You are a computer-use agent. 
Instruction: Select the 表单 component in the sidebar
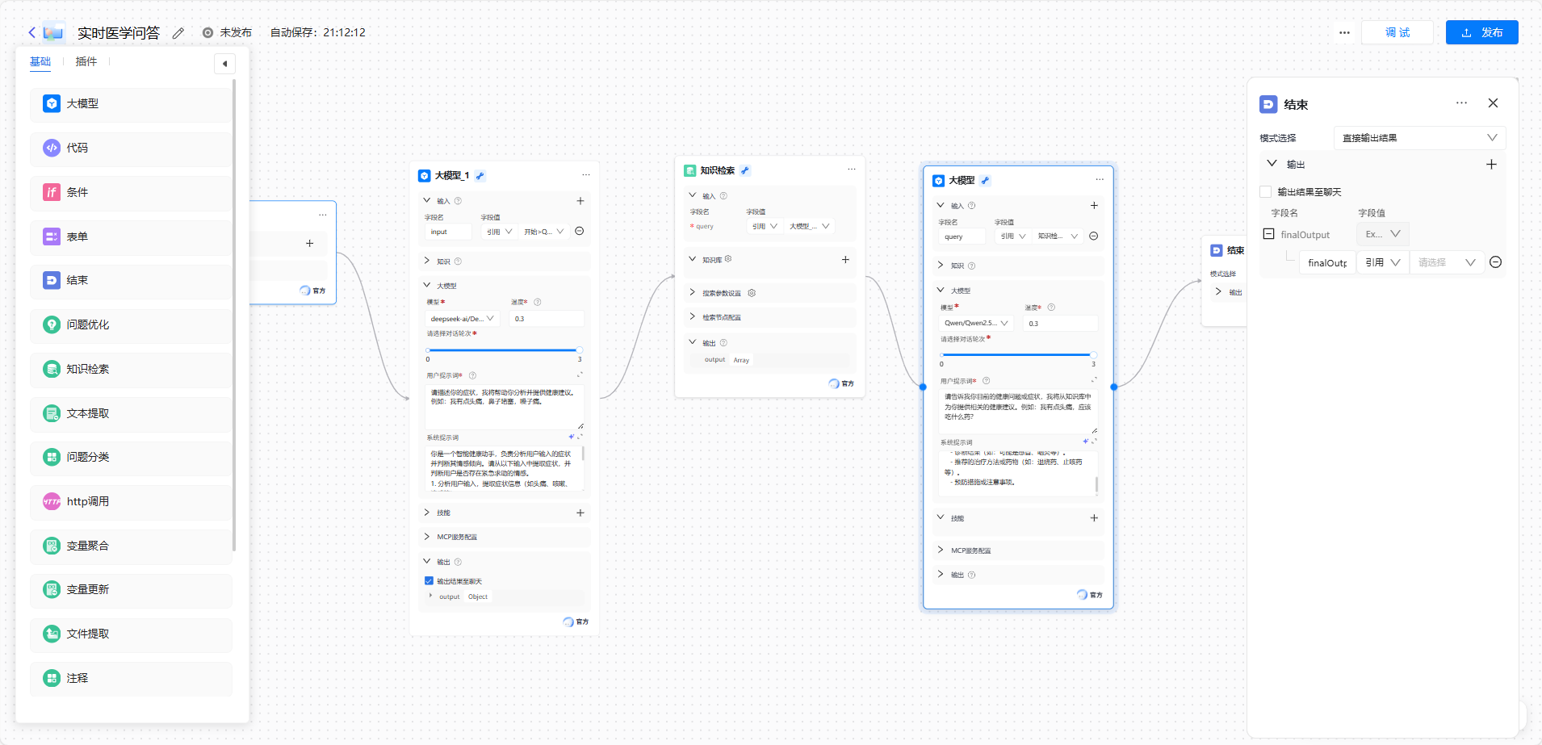(x=132, y=236)
